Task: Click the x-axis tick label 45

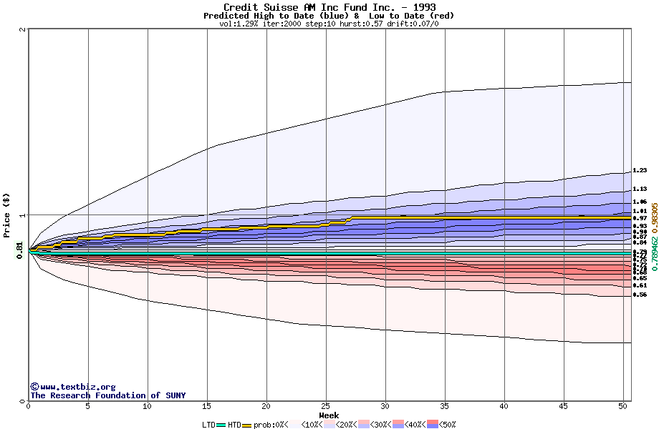Action: [564, 406]
